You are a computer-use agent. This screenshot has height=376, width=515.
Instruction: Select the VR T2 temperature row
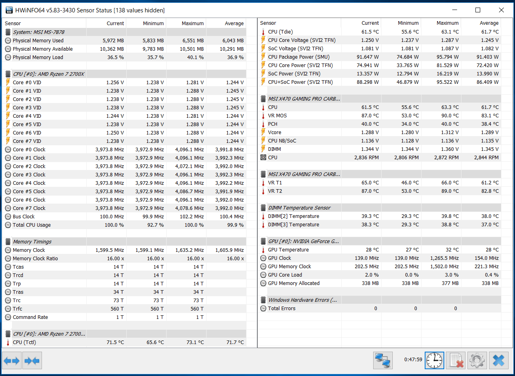[x=380, y=191]
